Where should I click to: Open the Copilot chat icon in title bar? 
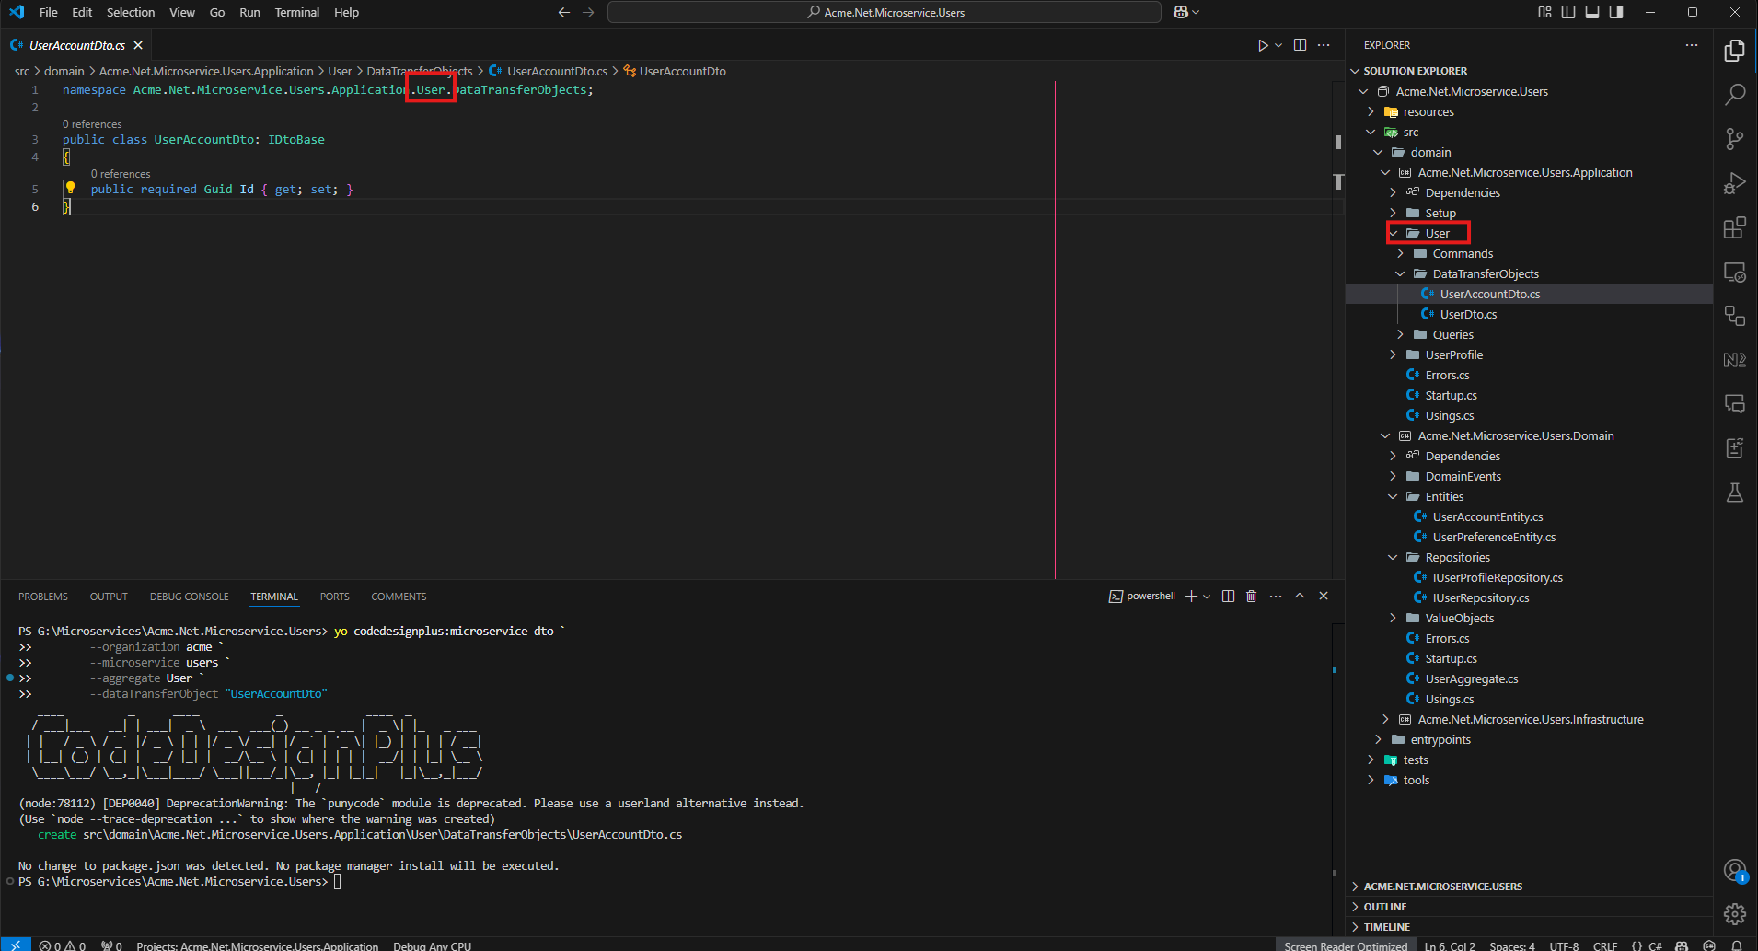point(1181,12)
